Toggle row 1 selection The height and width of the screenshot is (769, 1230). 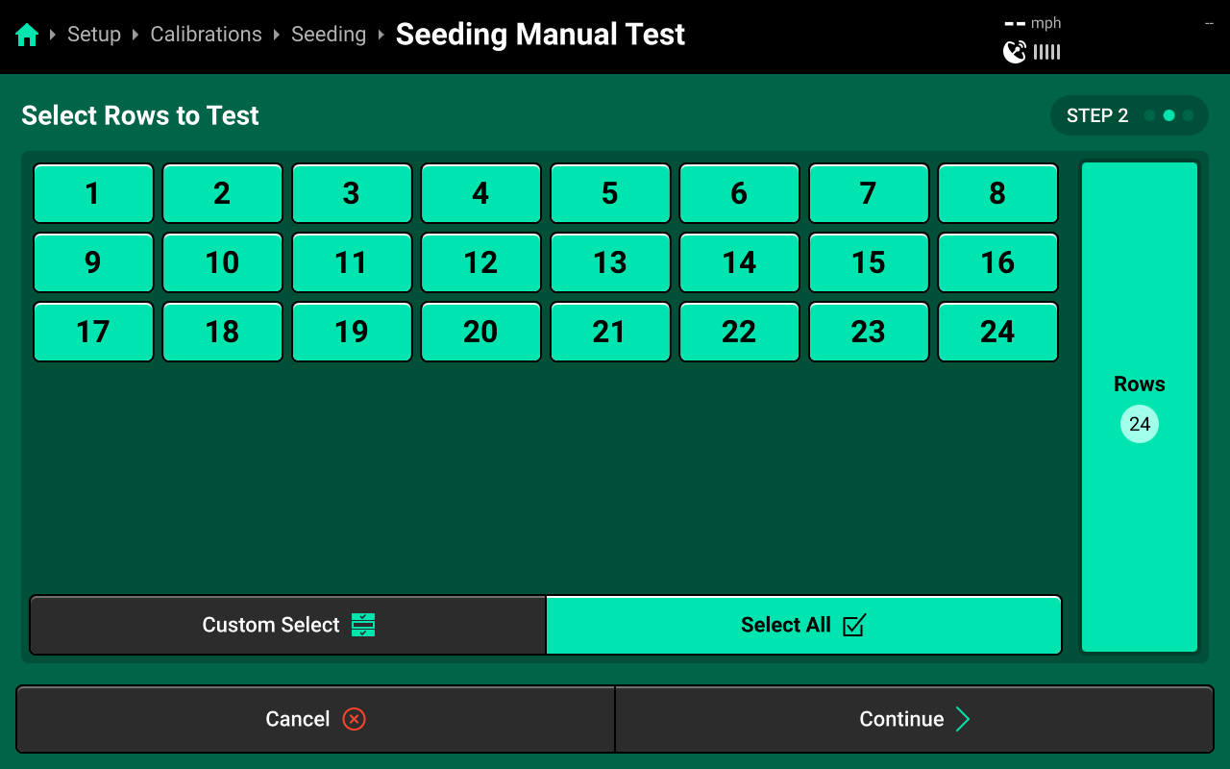(x=93, y=193)
